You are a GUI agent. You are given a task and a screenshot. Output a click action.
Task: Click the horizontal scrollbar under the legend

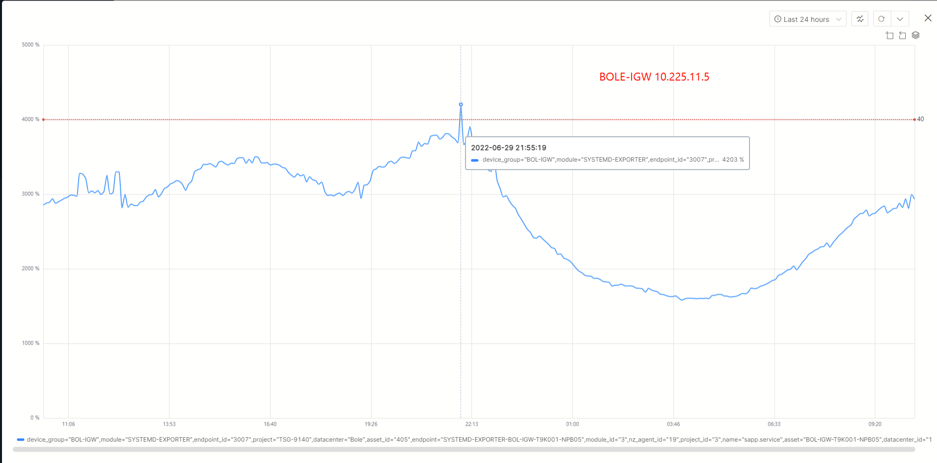[x=464, y=450]
